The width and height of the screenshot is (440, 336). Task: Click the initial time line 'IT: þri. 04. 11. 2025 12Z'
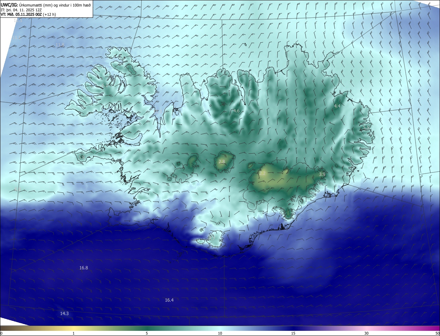click(21, 10)
